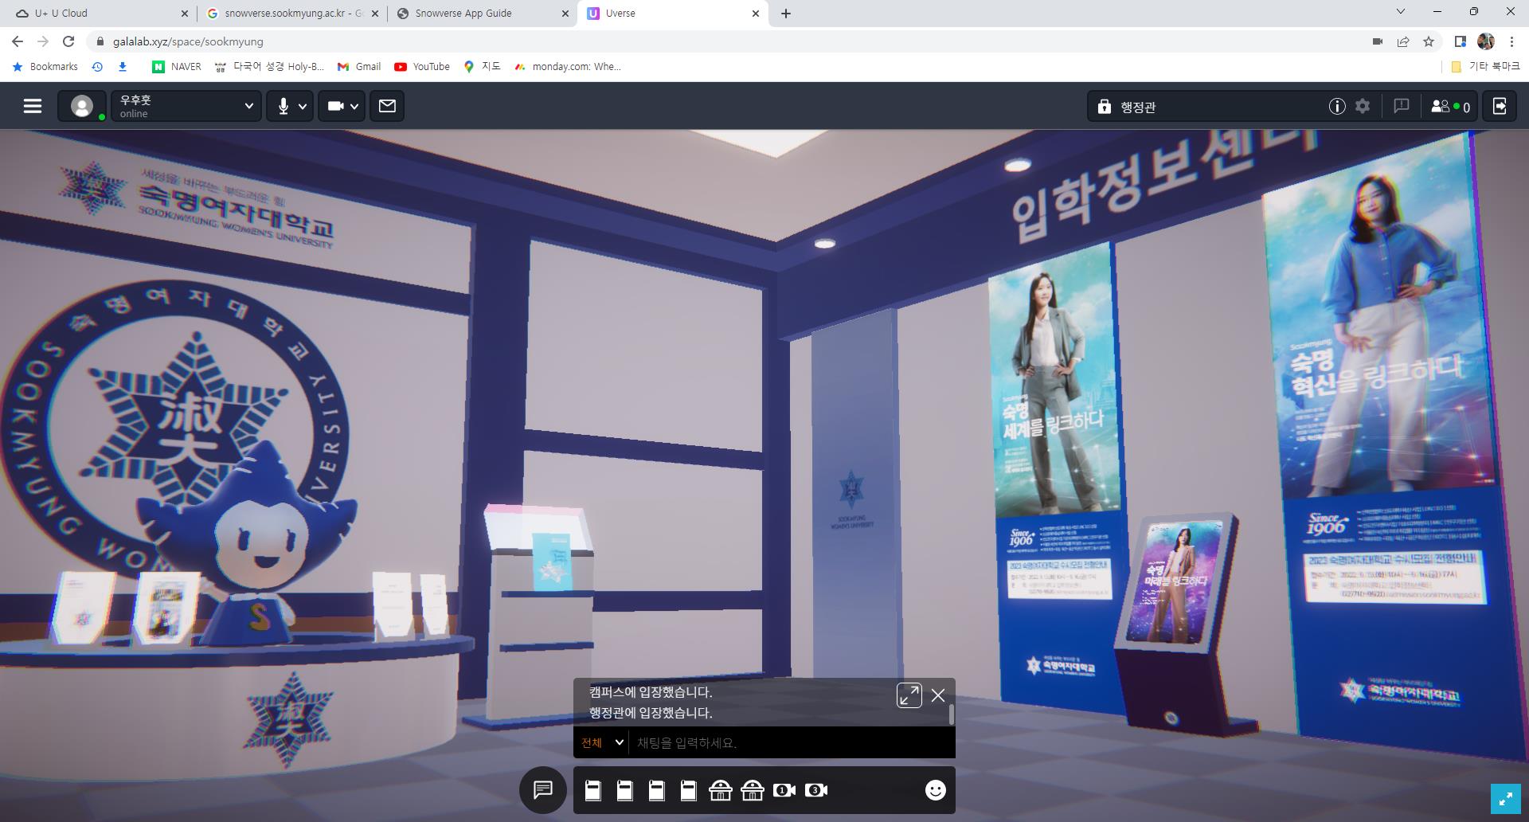Screen dimensions: 1529x822
Task: Click the tab search chevron
Action: coord(1401,12)
